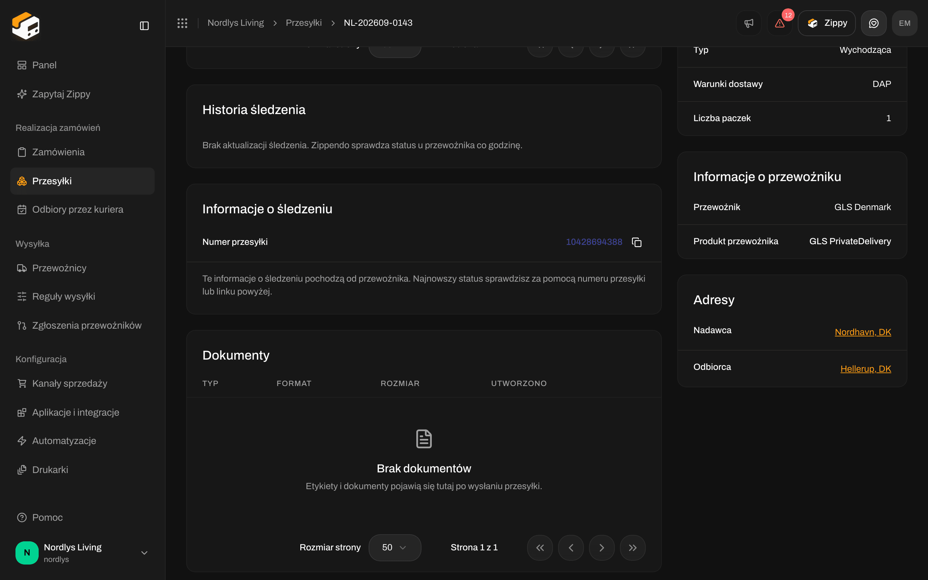Open the announcements megaphone icon
The image size is (928, 580).
pos(749,23)
